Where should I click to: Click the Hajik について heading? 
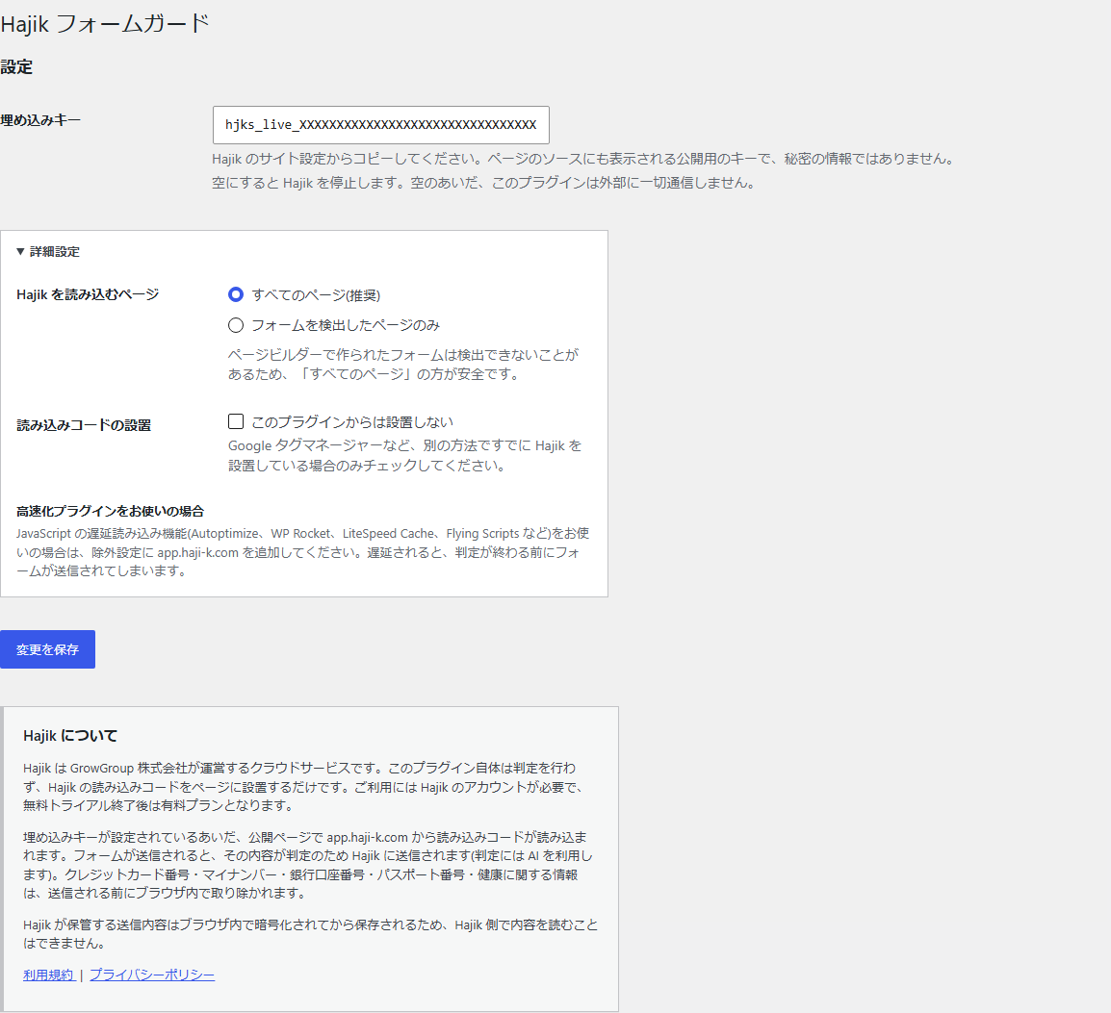point(70,736)
